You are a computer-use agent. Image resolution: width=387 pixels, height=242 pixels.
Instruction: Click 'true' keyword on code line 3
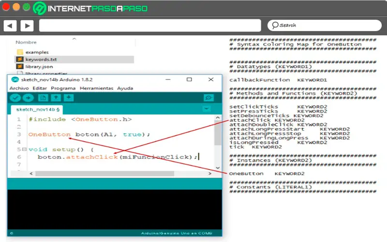point(132,135)
